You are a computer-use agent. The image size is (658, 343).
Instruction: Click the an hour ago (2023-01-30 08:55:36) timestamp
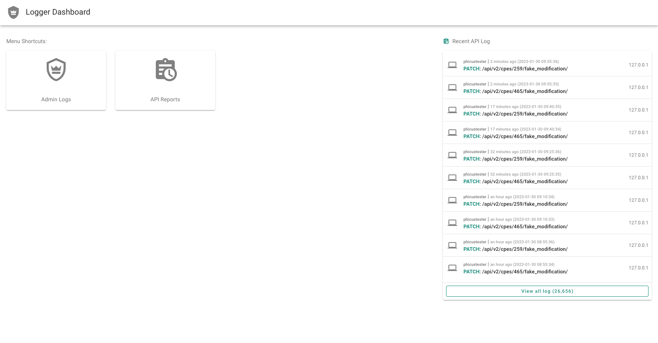point(522,242)
